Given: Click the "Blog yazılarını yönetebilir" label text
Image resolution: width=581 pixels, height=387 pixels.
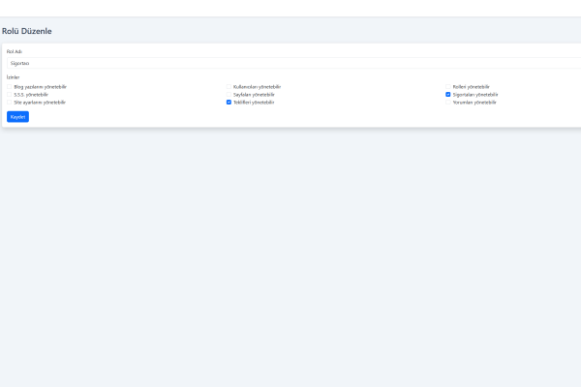Looking at the screenshot, I should (x=40, y=87).
